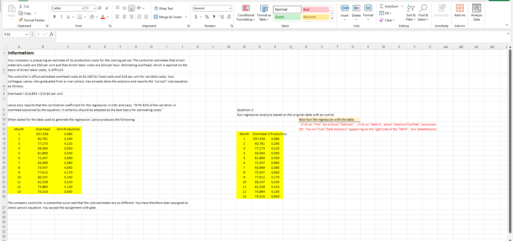Click the Name Box showing K16
Image resolution: width=513 pixels, height=241 pixels.
15,34
